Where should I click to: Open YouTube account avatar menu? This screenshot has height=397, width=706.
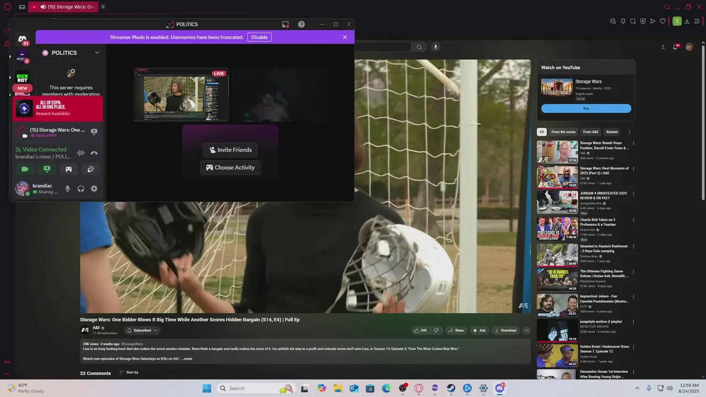pos(689,47)
